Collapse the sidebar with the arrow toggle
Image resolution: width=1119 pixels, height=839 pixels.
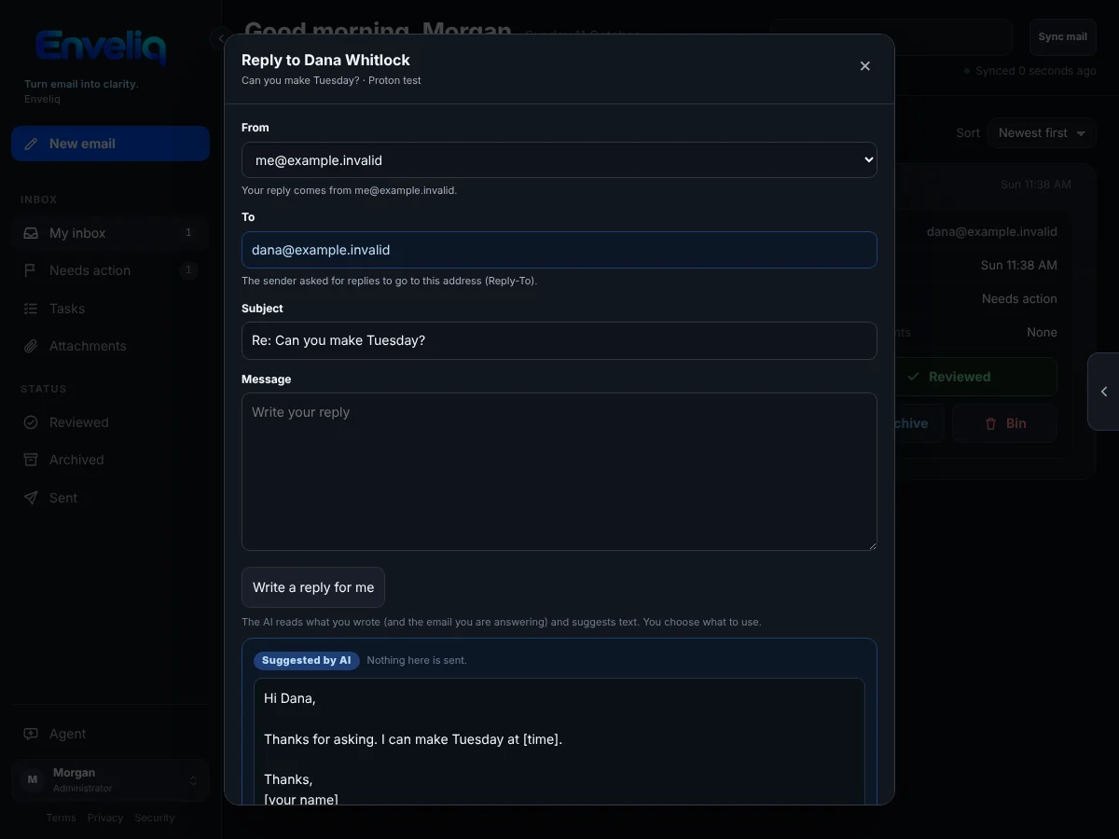221,38
